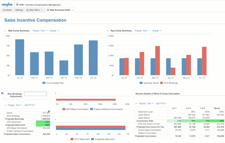The width and height of the screenshot is (225, 143).
Task: Collapse left Rep Comp Summary panel arrow
Action: (x=5, y=31)
